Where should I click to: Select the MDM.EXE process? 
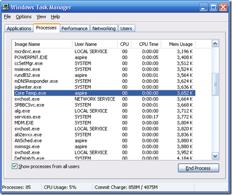tap(105, 123)
